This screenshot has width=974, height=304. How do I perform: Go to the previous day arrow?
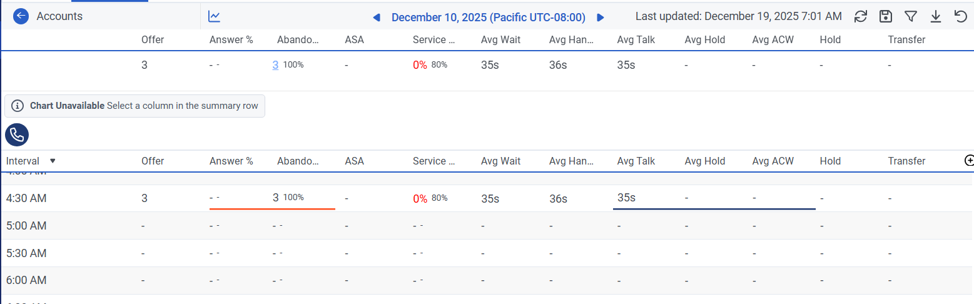[x=376, y=18]
